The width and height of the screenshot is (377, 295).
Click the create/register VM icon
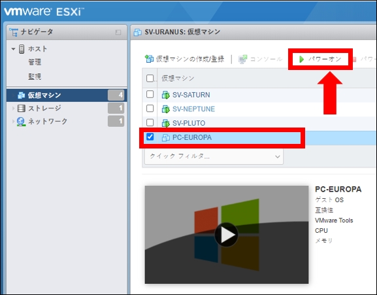point(149,59)
